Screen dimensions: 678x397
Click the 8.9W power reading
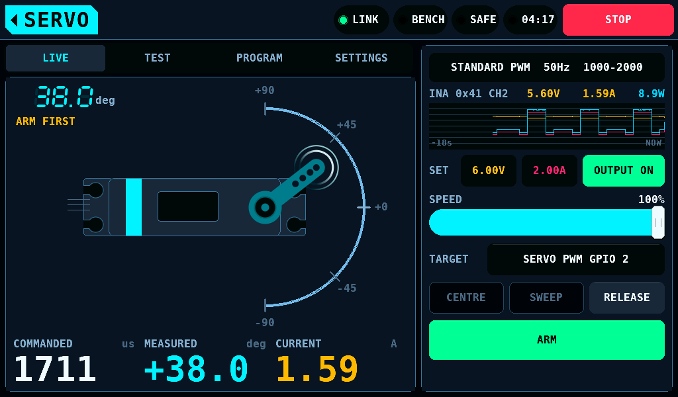pyautogui.click(x=652, y=94)
